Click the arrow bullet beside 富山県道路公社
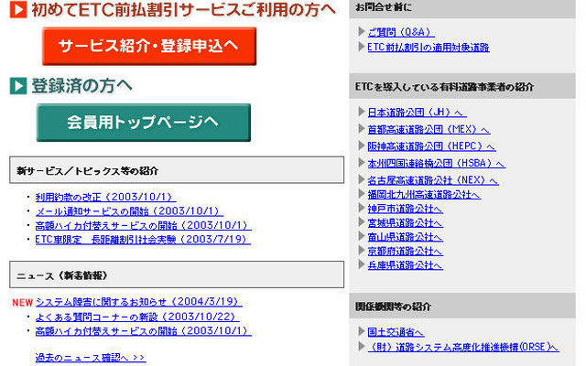Viewport: 586px width, 366px height. point(361,236)
